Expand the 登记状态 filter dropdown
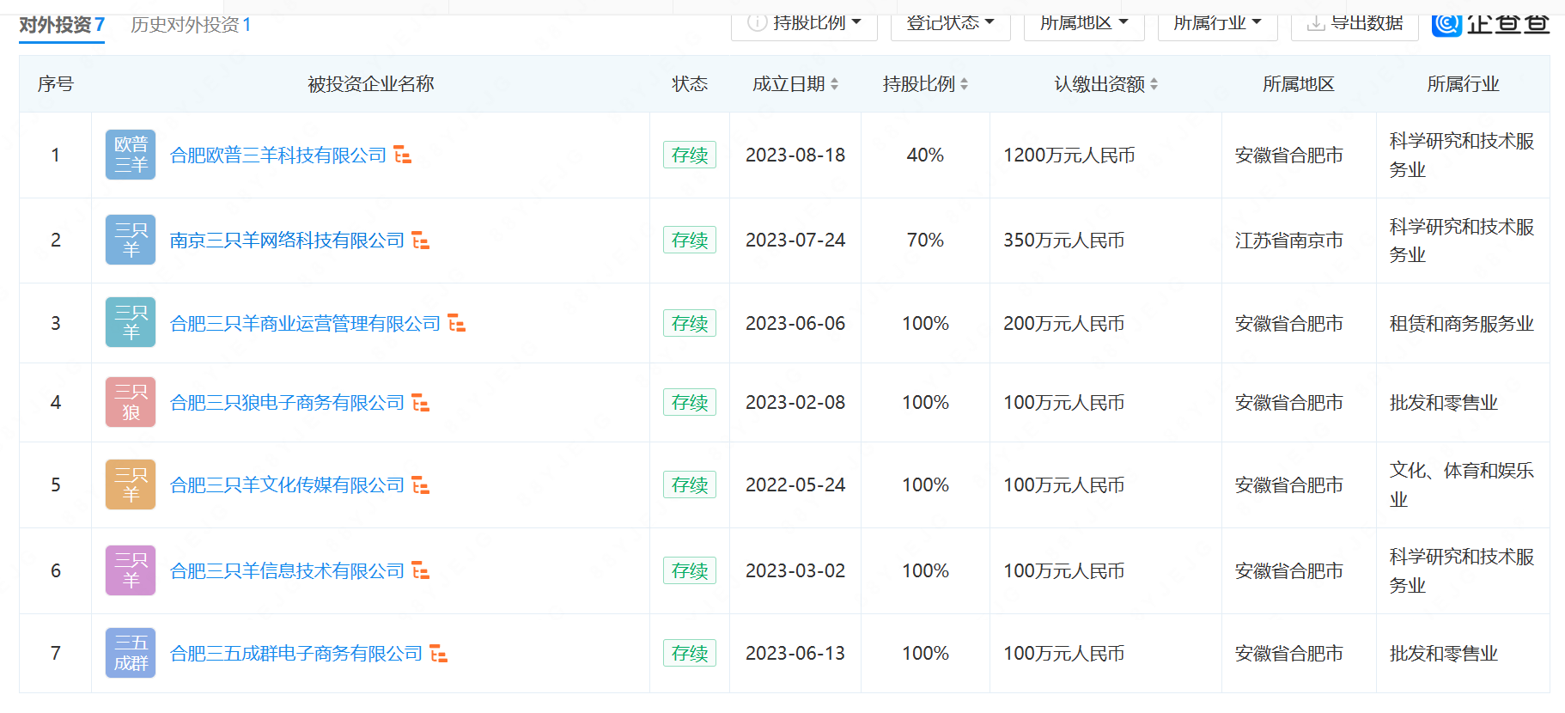Image resolution: width=1565 pixels, height=713 pixels. click(950, 24)
